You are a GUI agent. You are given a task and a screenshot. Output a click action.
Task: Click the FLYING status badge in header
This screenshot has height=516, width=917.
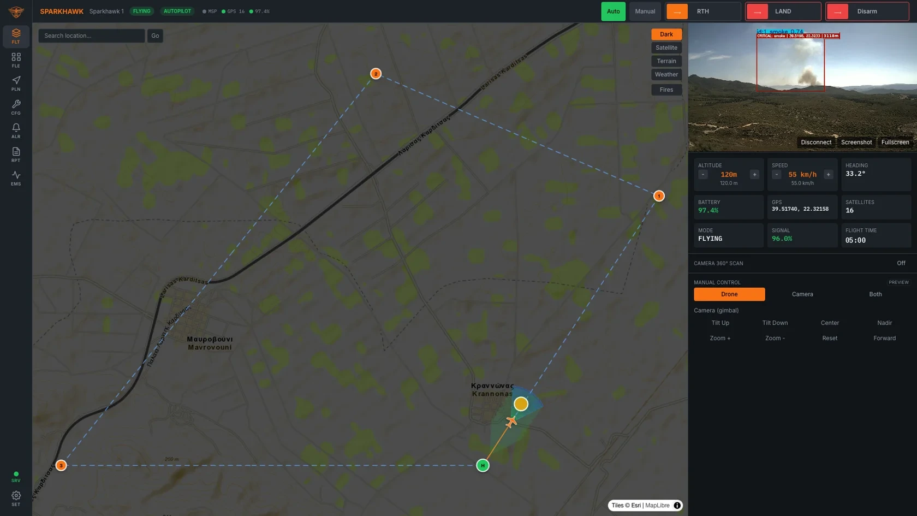point(142,11)
